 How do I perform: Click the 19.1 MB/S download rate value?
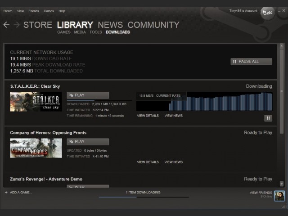click(21, 58)
